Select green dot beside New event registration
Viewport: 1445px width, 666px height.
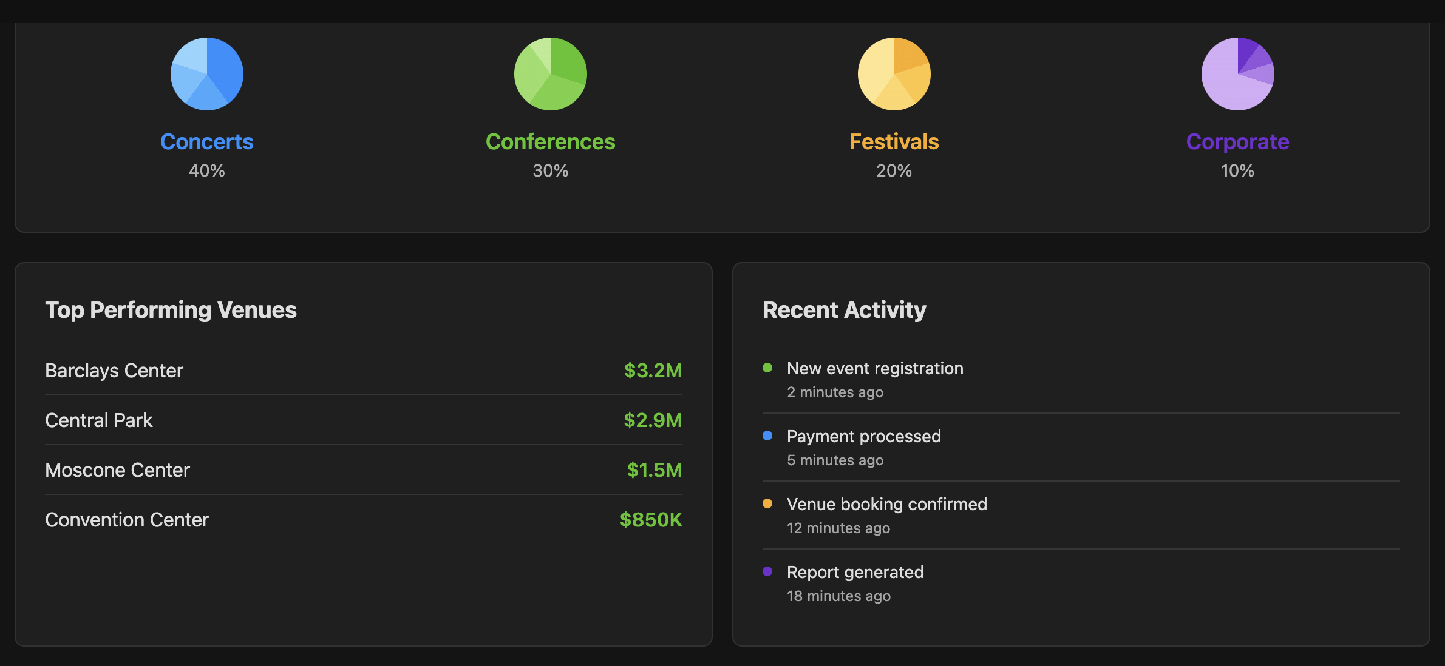click(x=767, y=368)
